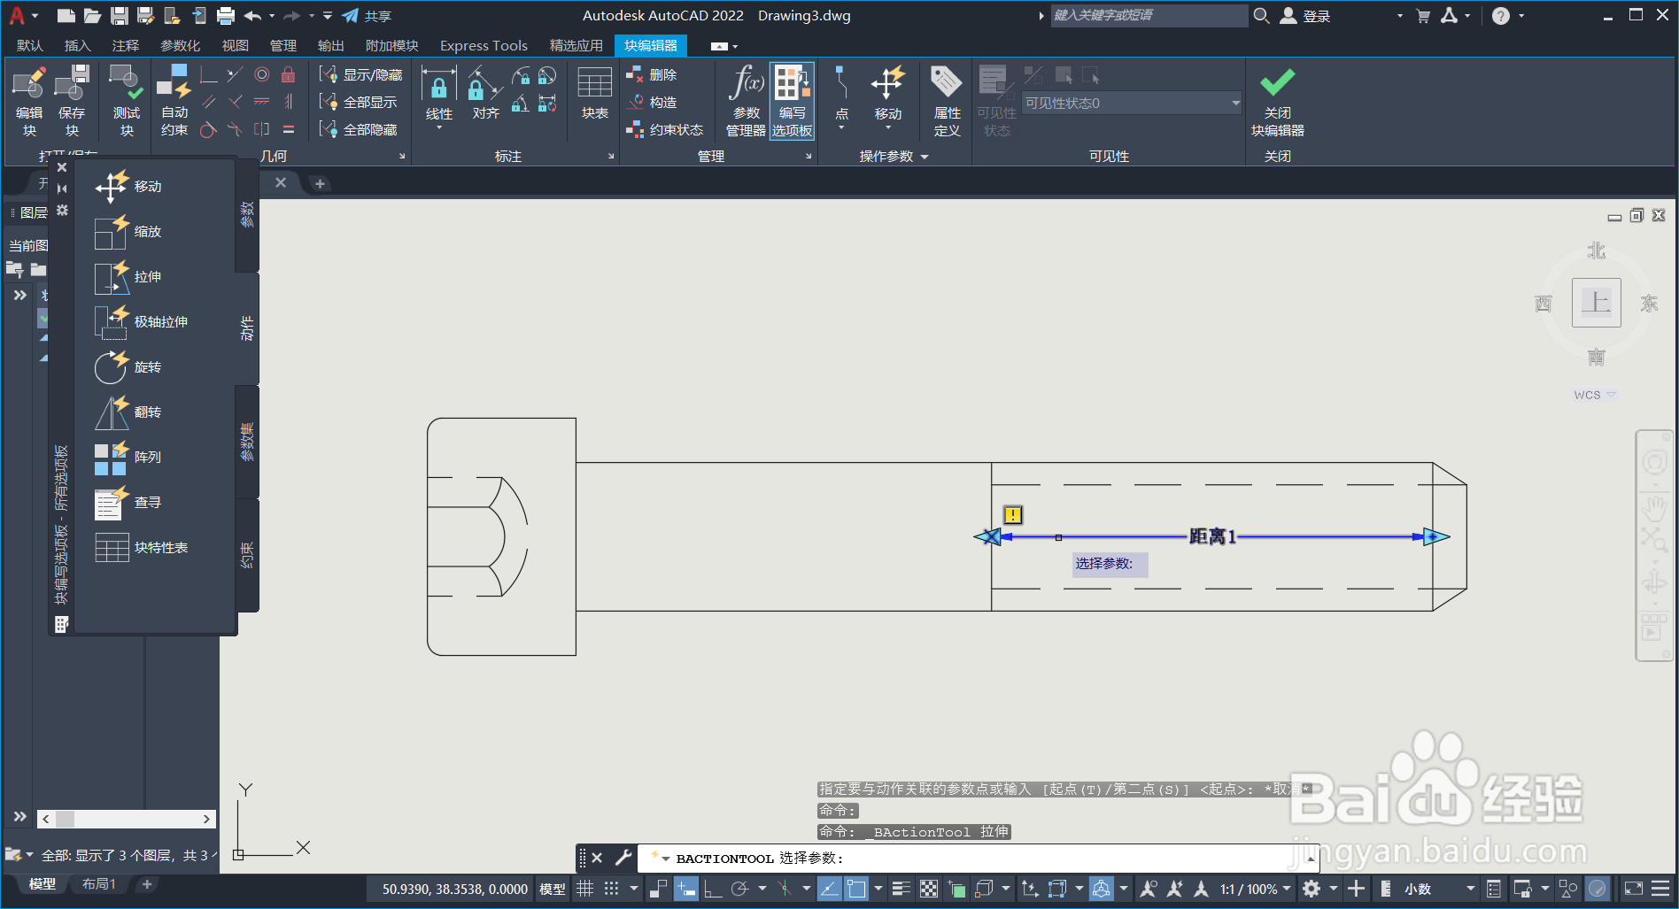Click the 上 (Top) face of ViewCube
This screenshot has width=1679, height=909.
pyautogui.click(x=1596, y=303)
